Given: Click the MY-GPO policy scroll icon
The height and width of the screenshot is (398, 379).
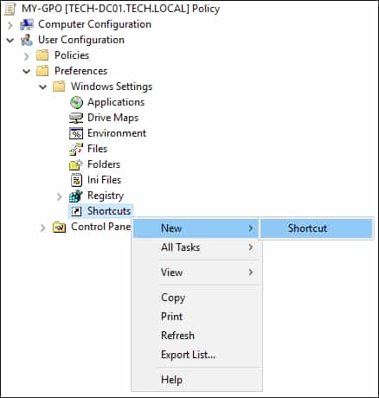Looking at the screenshot, I should (10, 9).
